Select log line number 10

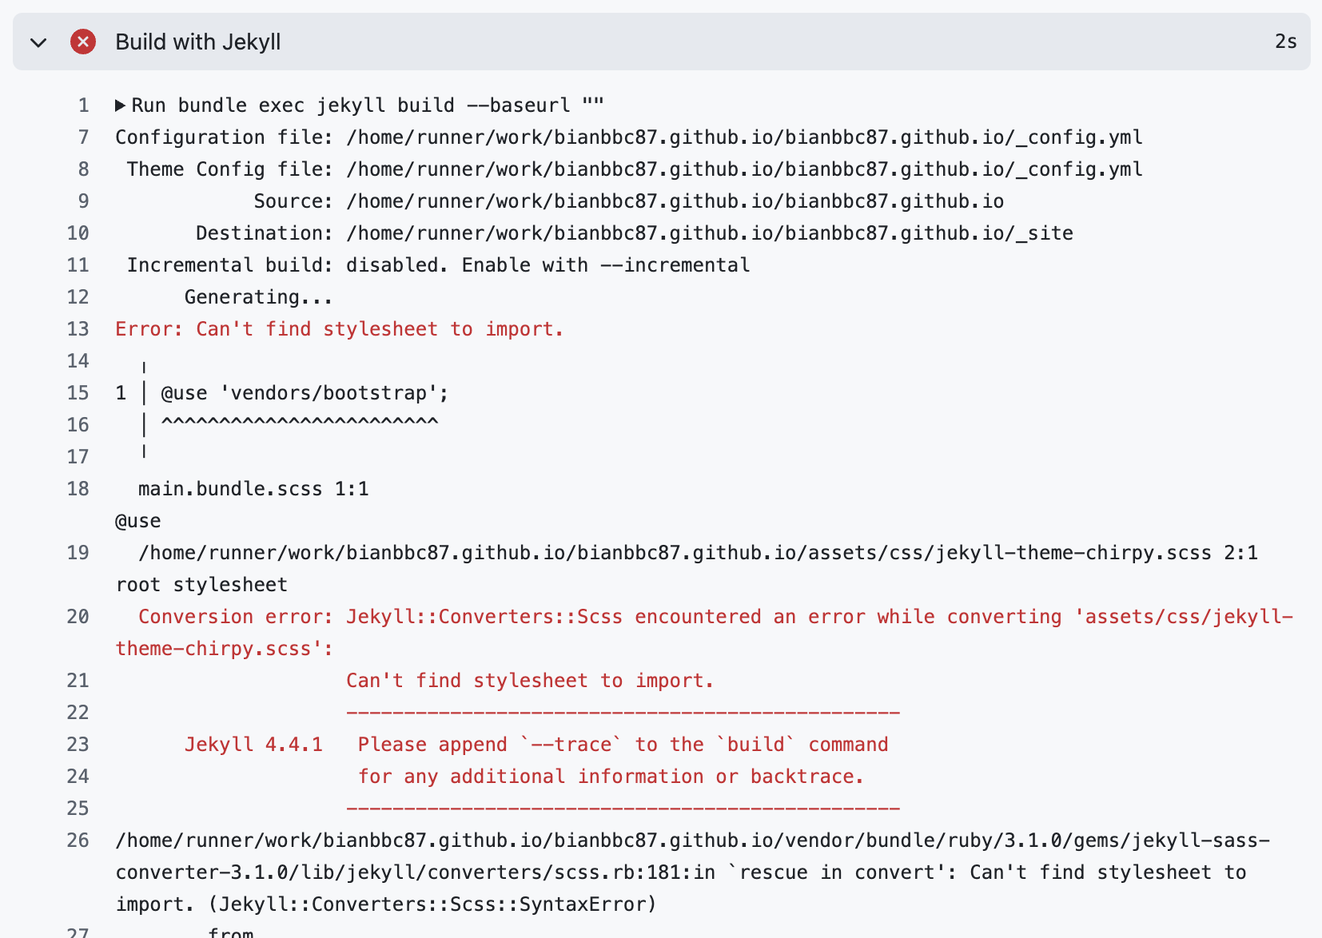click(x=78, y=233)
